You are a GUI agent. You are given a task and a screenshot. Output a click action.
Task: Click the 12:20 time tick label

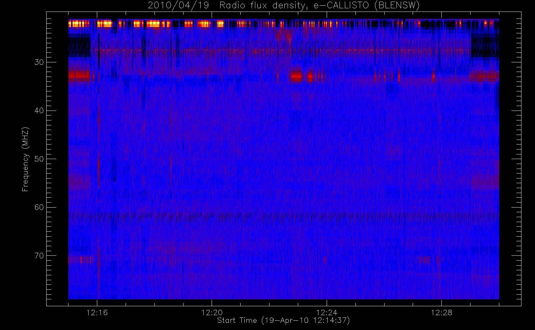click(212, 313)
